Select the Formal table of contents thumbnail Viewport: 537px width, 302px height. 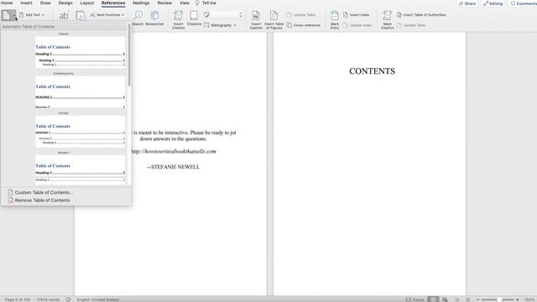[81, 132]
